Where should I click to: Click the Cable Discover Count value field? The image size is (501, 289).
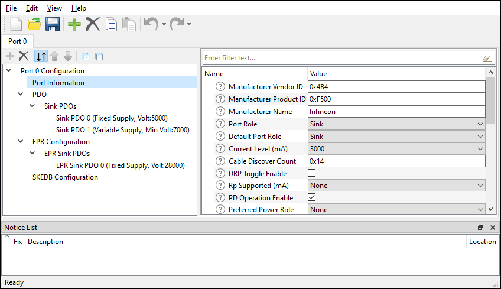[x=396, y=161]
